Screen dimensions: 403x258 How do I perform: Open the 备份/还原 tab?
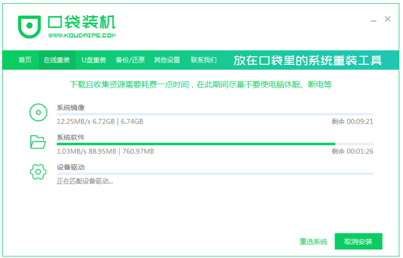[x=130, y=60]
